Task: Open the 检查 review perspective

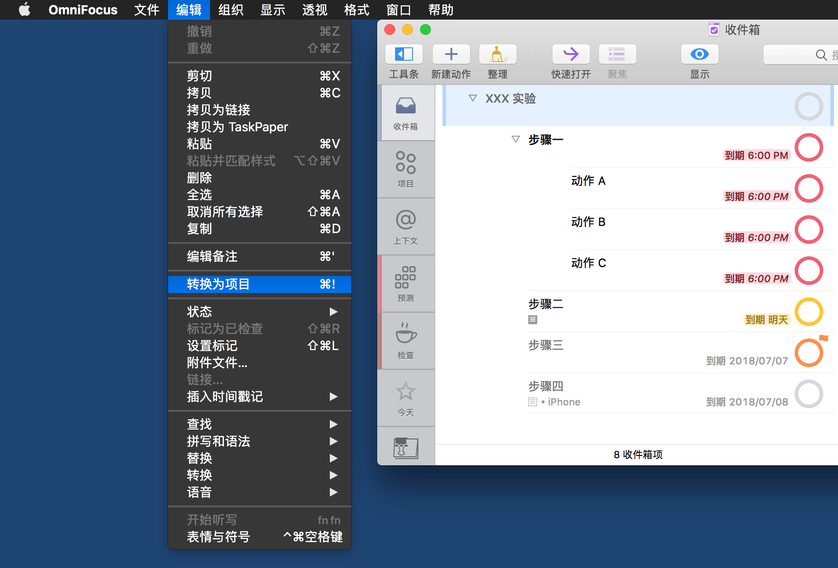Action: [406, 341]
